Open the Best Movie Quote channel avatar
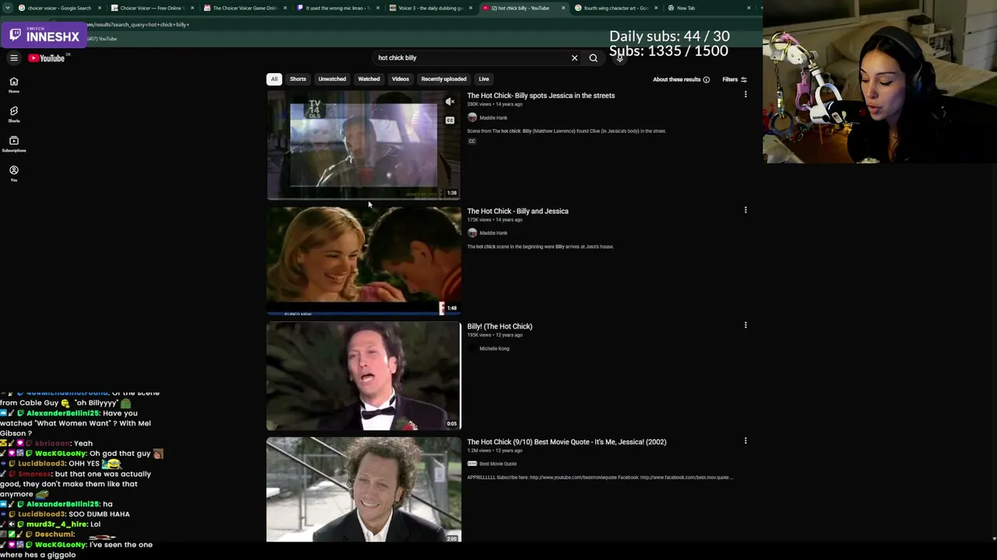Screen dimensions: 997x560 coord(472,464)
